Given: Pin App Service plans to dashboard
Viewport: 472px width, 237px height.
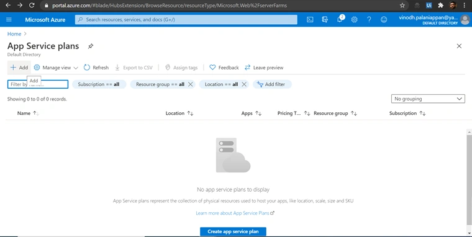Looking at the screenshot, I should (x=91, y=47).
